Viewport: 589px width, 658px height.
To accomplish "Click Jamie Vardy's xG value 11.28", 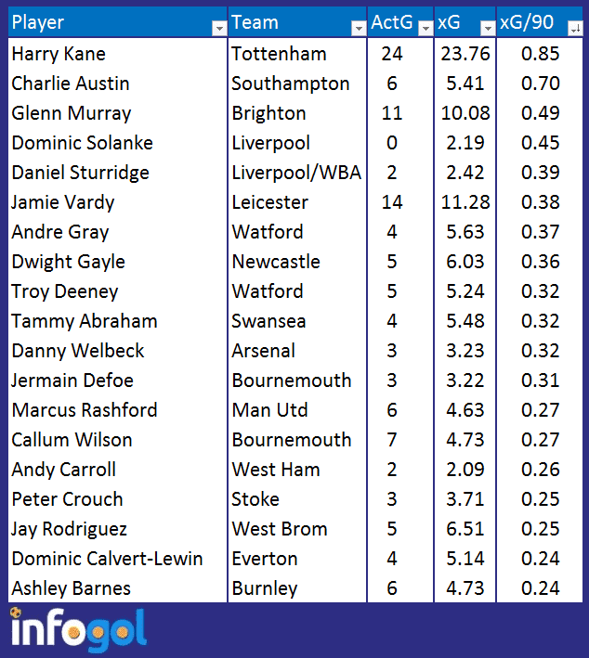I will 465,202.
